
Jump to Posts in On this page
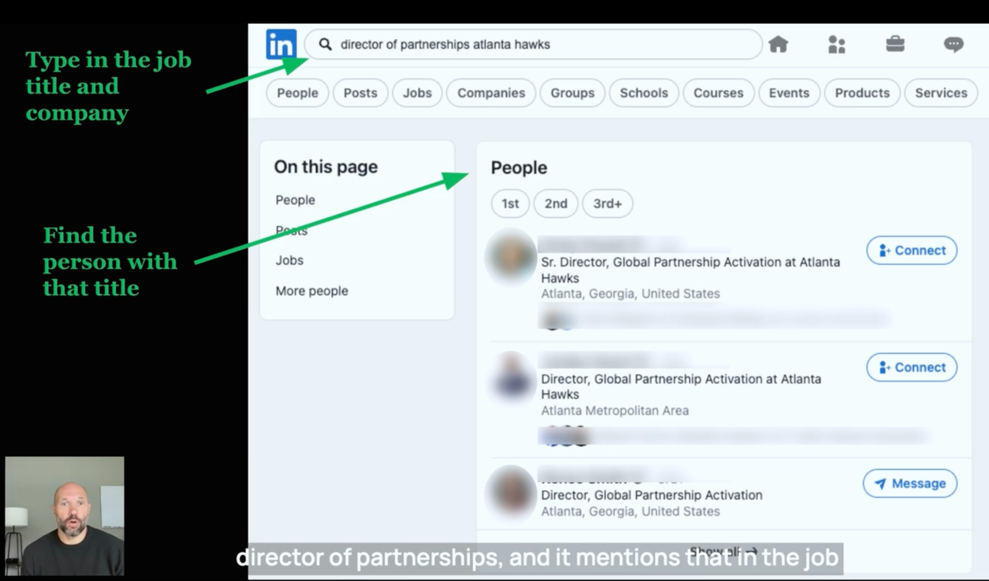(291, 230)
